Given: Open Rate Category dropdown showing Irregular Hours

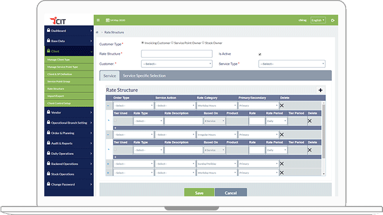Looking at the screenshot, I should pos(217,135).
